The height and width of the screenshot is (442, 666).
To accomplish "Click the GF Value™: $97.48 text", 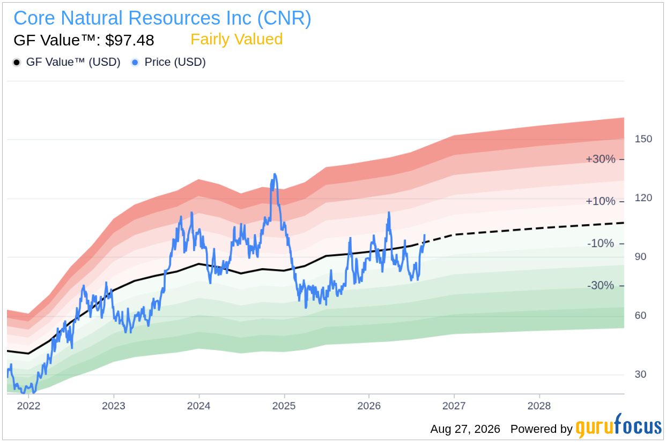I will (x=84, y=40).
